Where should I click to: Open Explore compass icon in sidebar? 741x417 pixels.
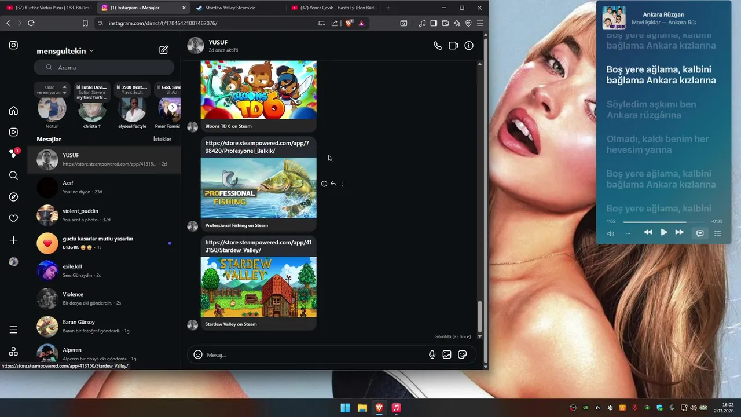(x=13, y=197)
